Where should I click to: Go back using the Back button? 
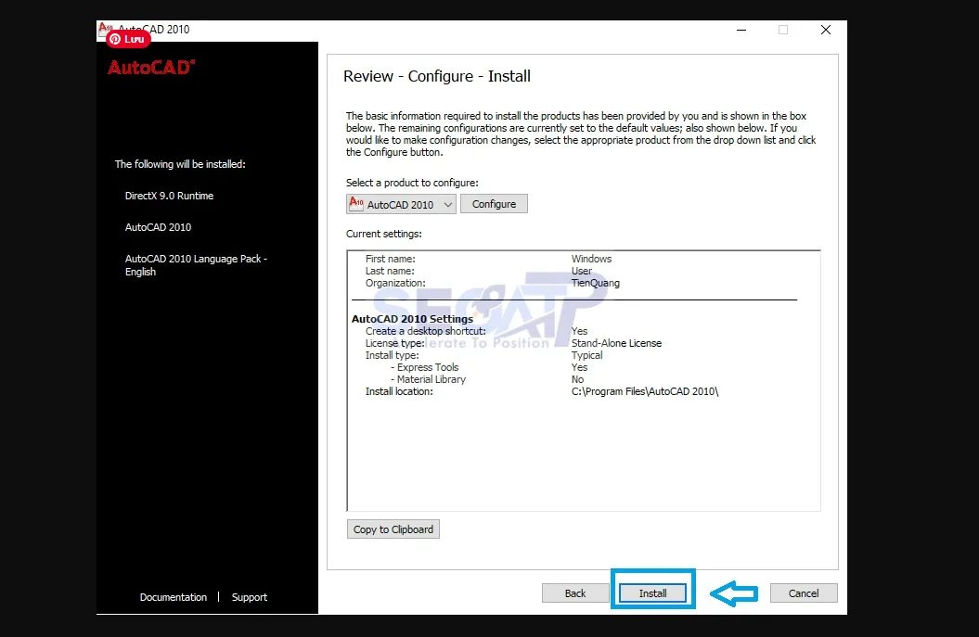575,592
